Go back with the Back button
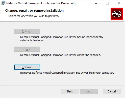 [x=70, y=91]
